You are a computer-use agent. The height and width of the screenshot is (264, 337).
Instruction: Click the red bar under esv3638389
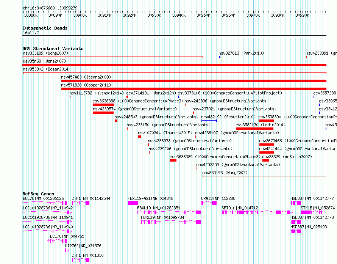click(x=173, y=160)
